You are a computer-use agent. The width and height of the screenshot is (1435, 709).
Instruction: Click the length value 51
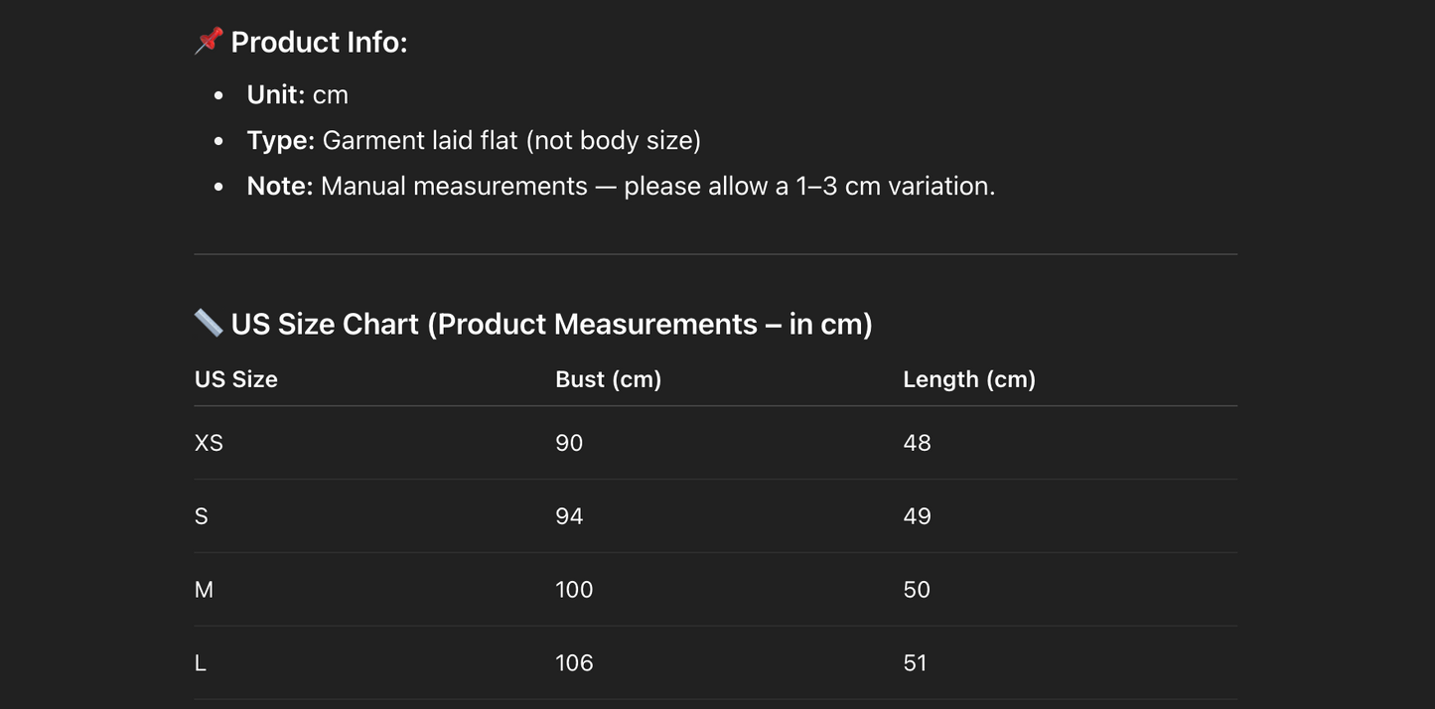click(x=915, y=663)
